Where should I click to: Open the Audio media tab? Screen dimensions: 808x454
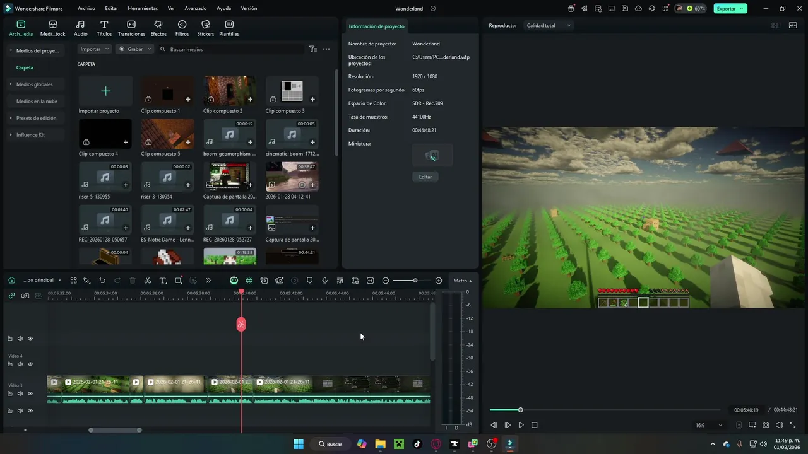[80, 28]
